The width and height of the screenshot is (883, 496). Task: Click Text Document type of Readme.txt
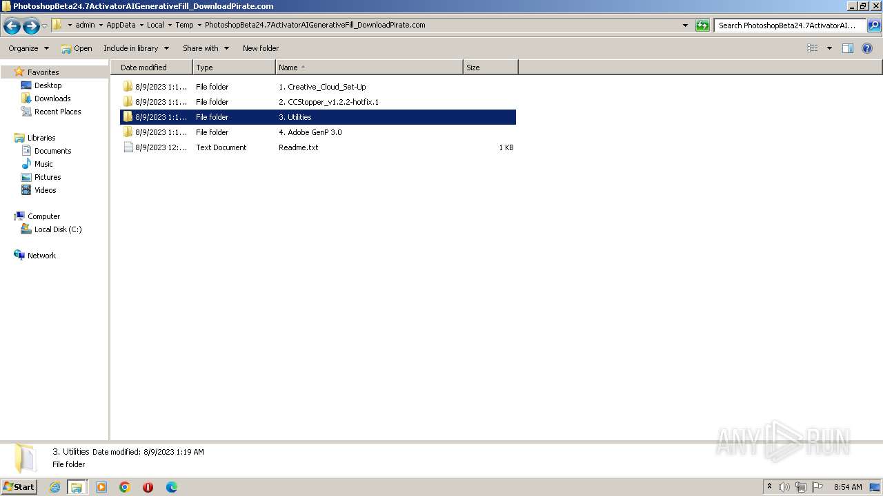point(221,147)
